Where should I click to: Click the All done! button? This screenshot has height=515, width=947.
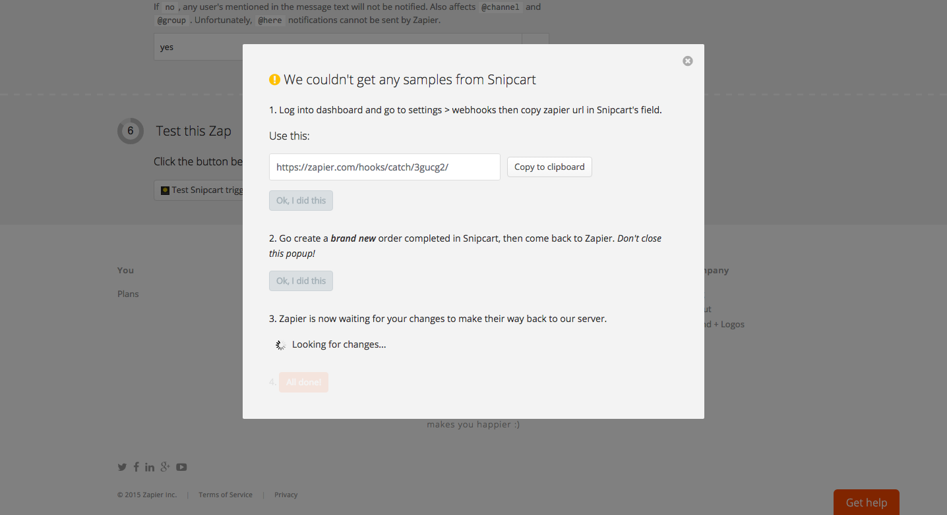pos(303,382)
